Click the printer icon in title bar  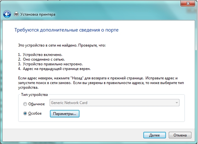point(16,14)
